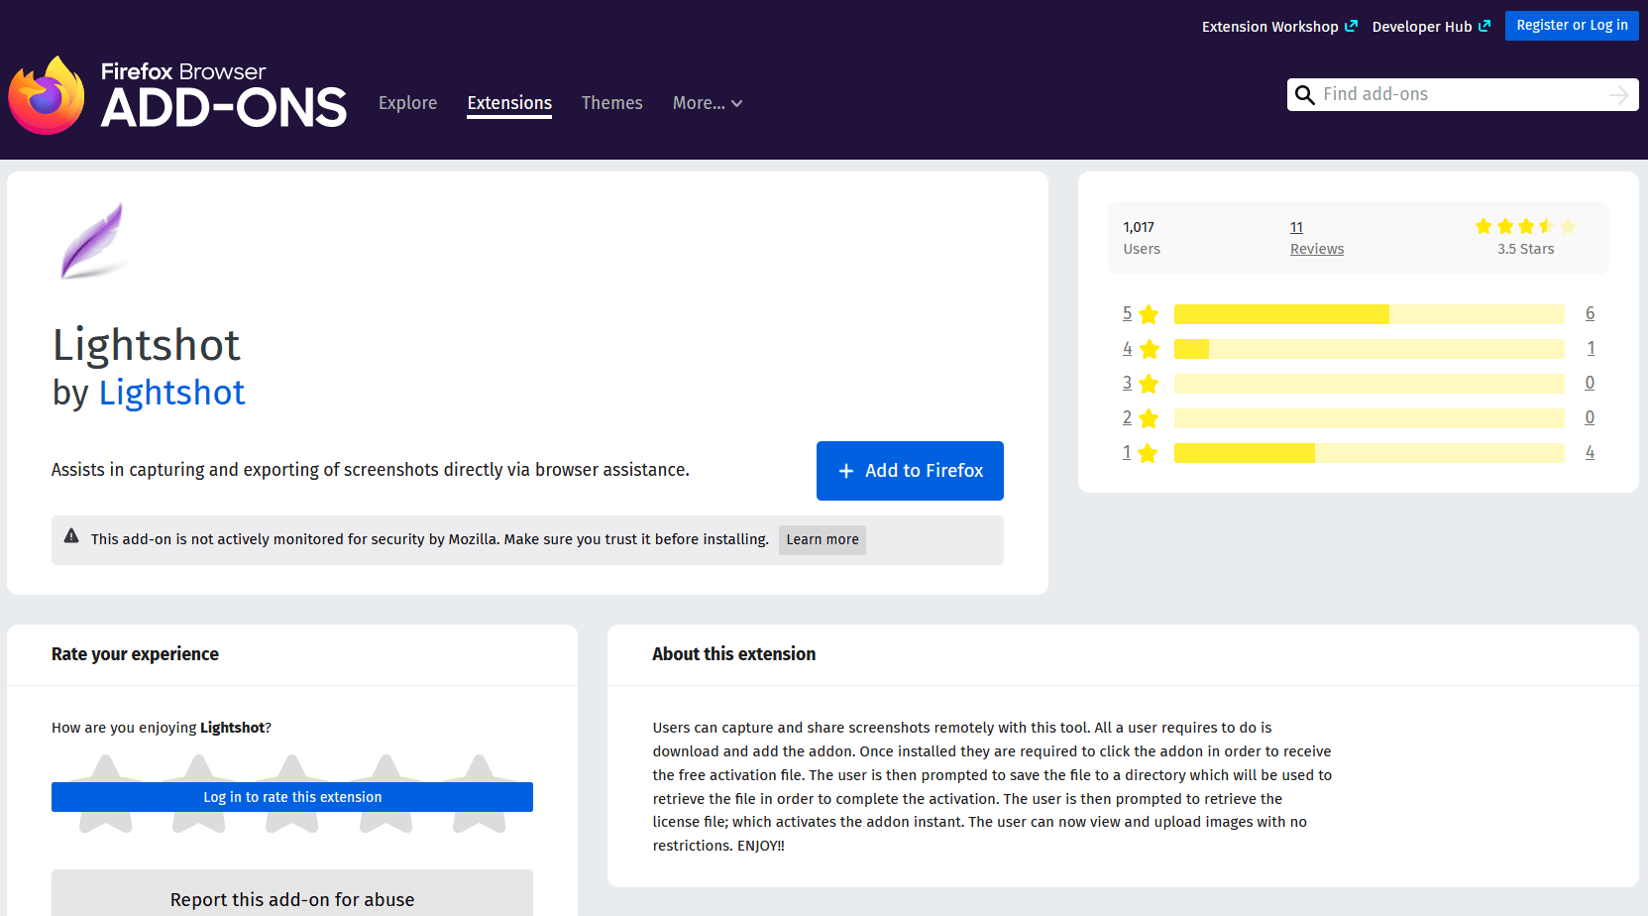Click the search magnifier icon

[1305, 95]
